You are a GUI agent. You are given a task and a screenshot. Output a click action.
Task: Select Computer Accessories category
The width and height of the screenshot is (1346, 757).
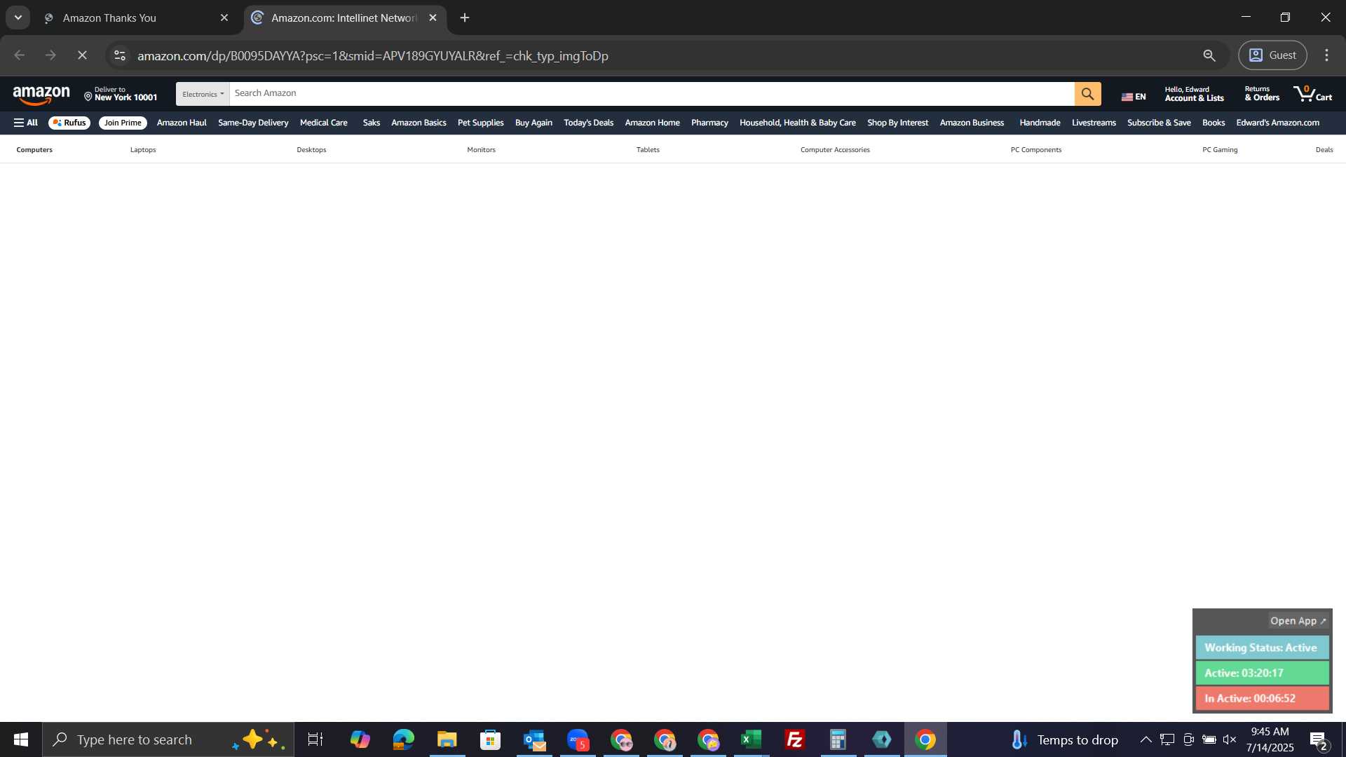[x=835, y=150]
